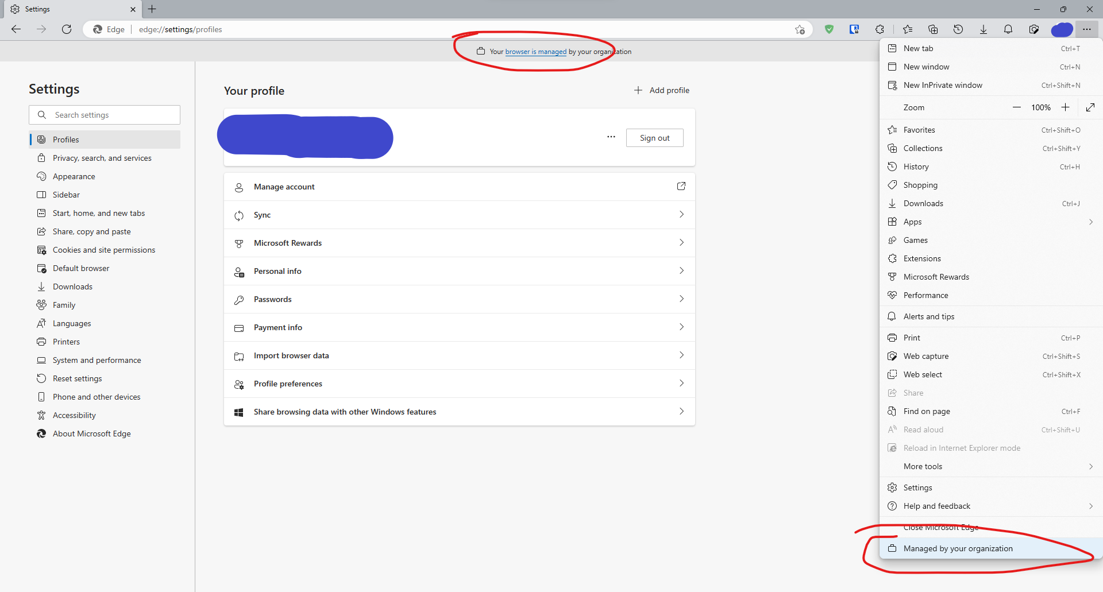Choose Print from the menu
Viewport: 1103px width, 592px height.
pos(990,338)
